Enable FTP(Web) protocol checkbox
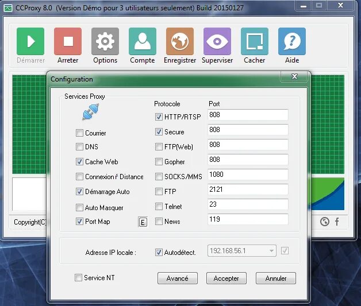The height and width of the screenshot is (306, 361). click(159, 146)
